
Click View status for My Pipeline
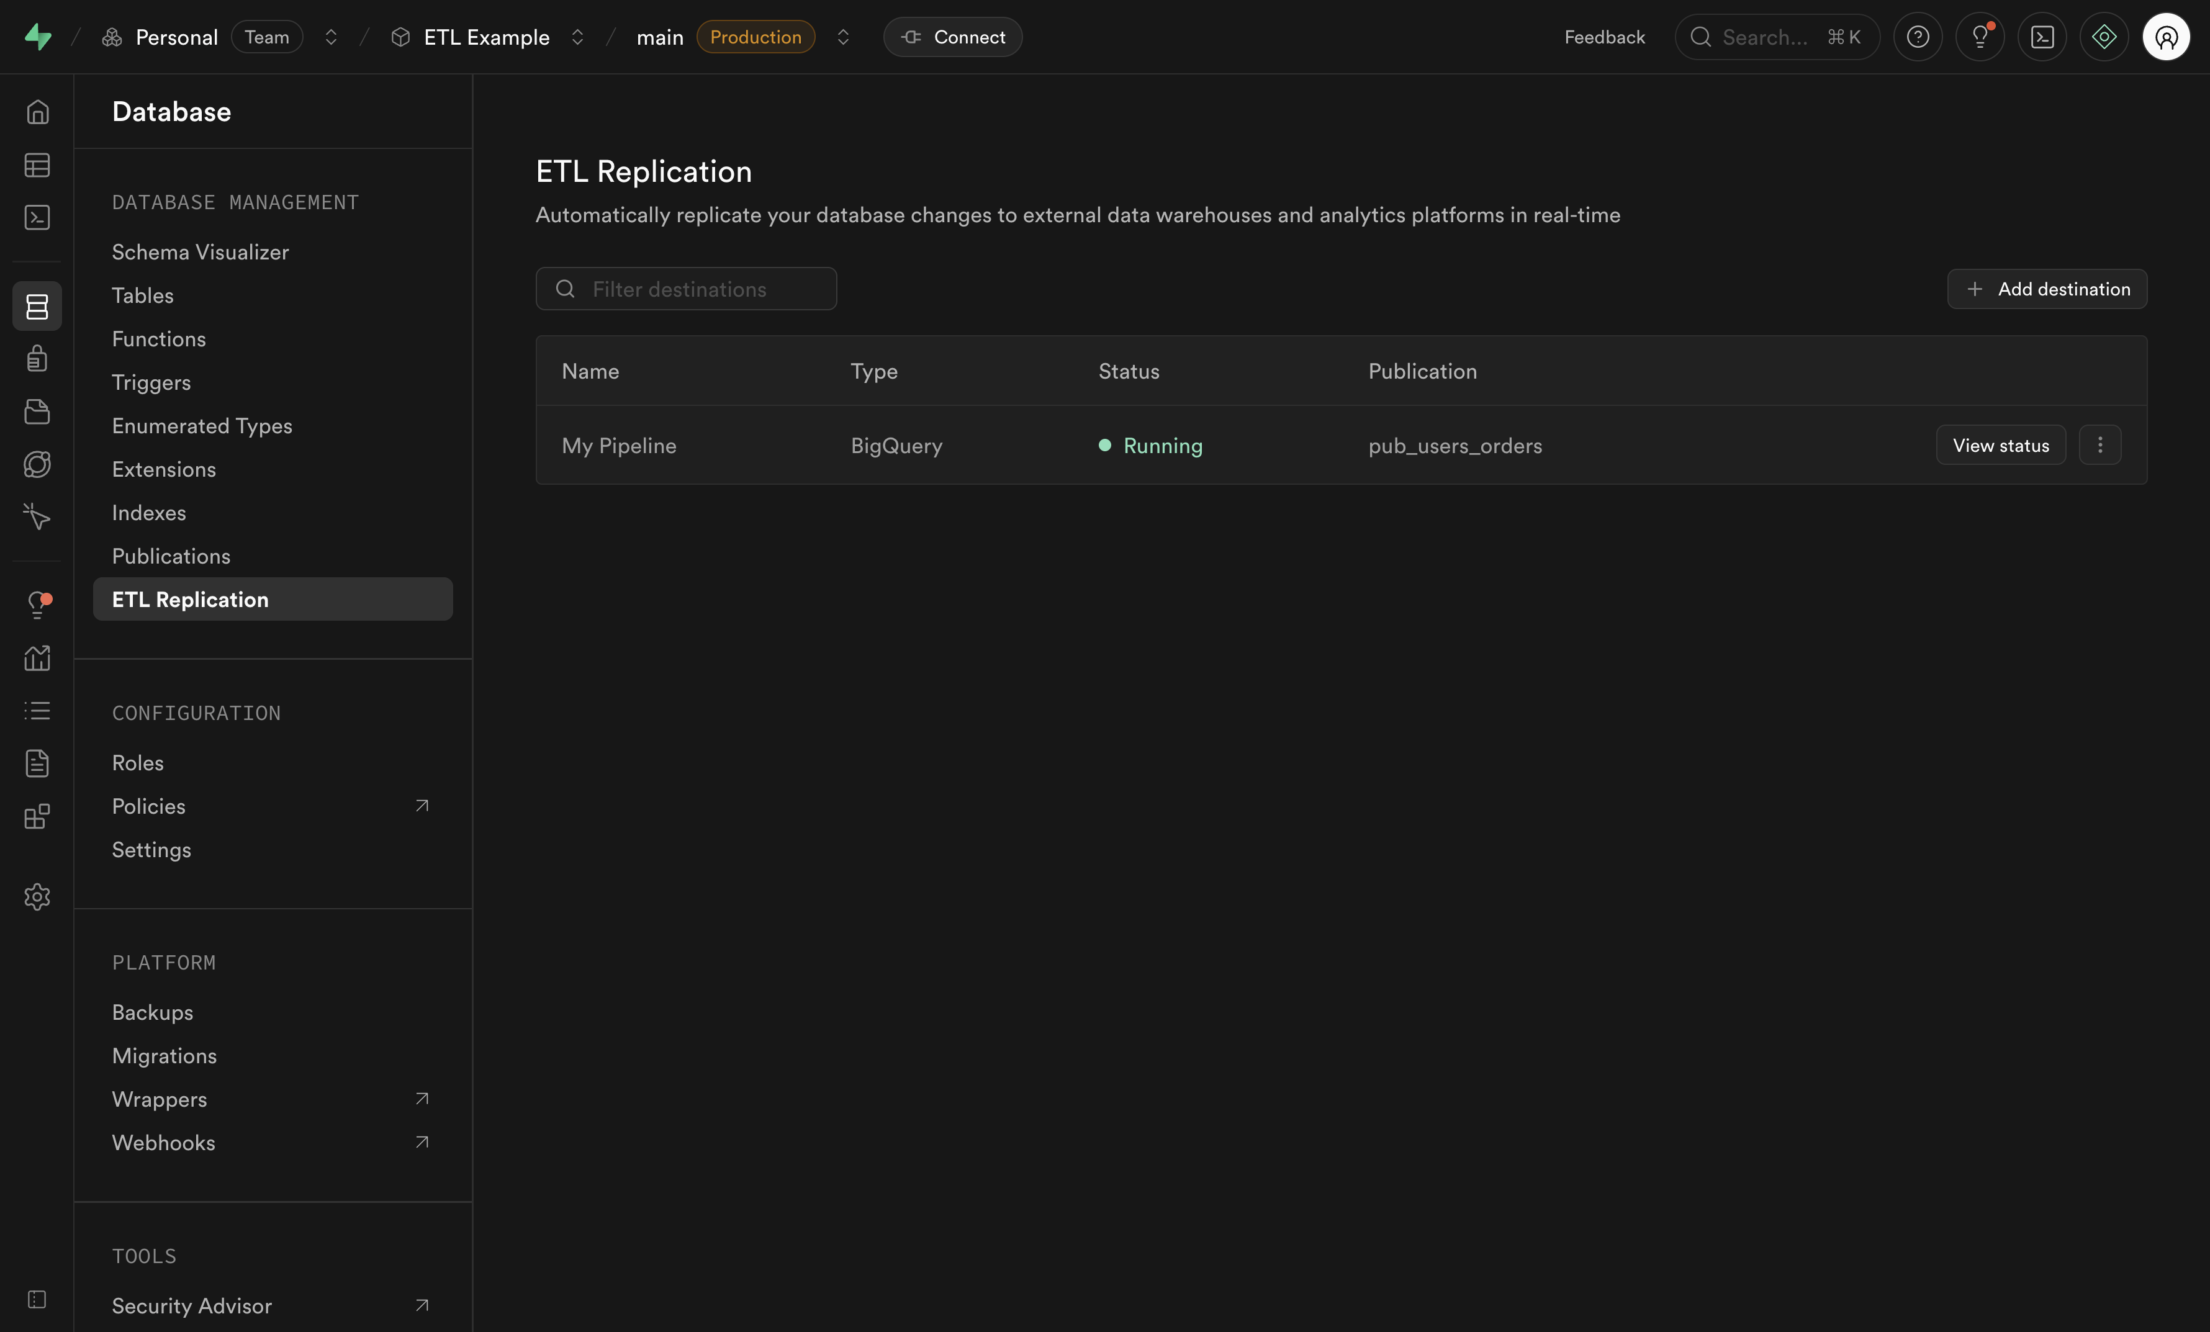(2001, 445)
